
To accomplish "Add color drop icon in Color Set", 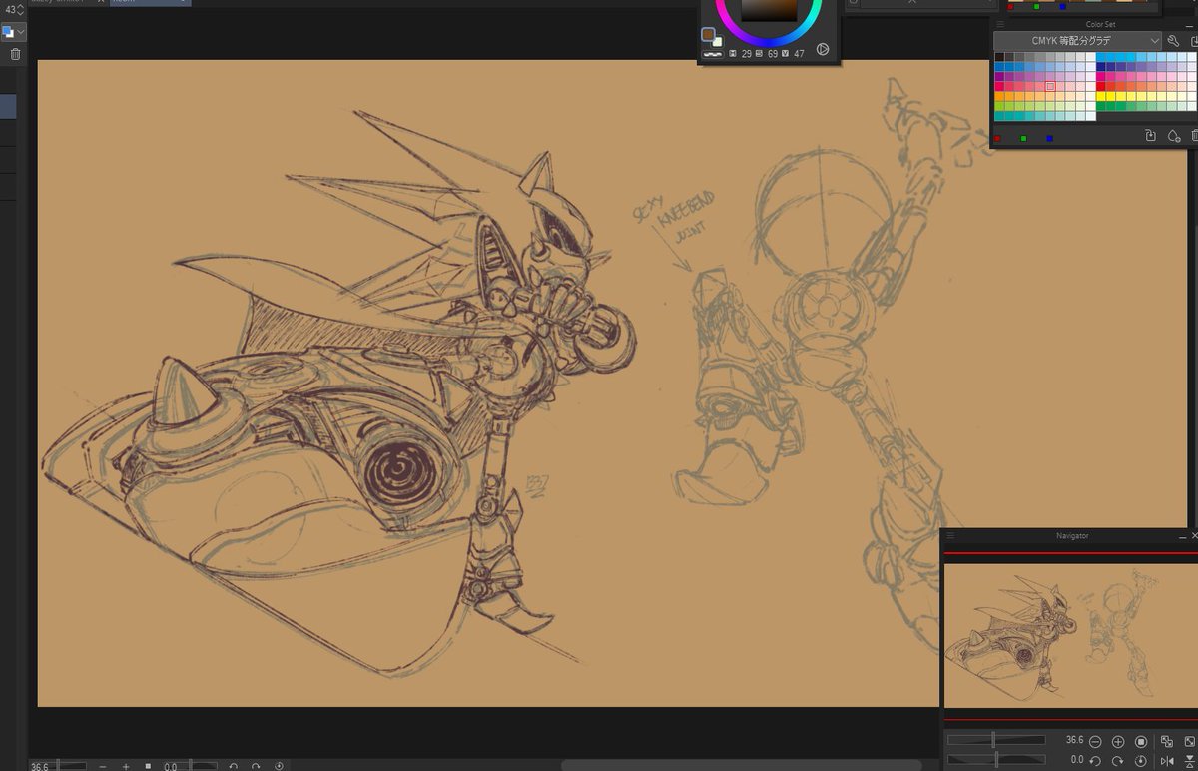I will (x=1173, y=135).
